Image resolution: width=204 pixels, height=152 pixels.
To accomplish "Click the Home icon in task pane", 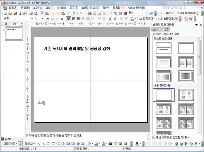I will (x=166, y=29).
